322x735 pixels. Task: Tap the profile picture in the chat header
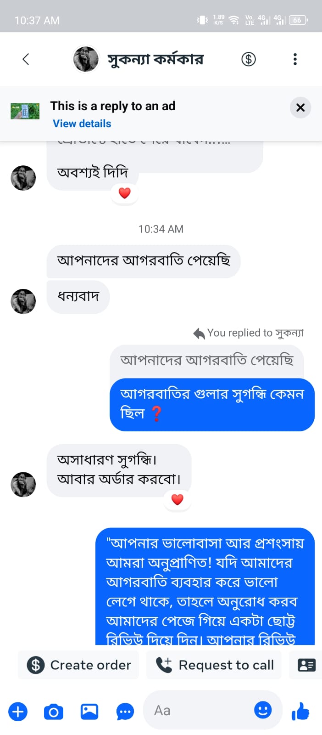pos(86,59)
